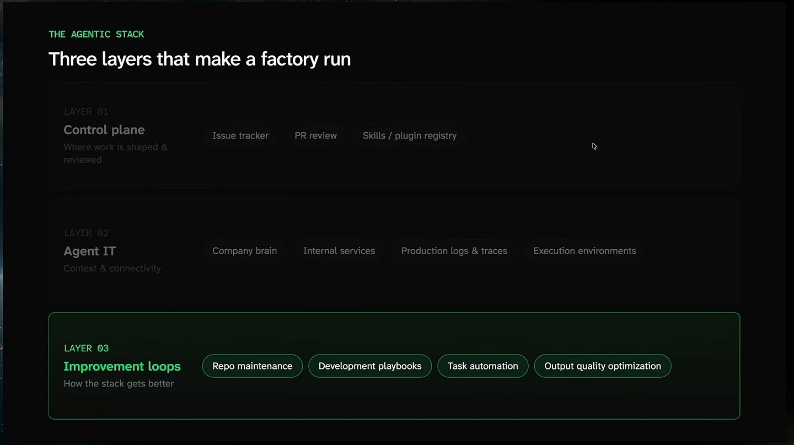Viewport: 794px width, 445px height.
Task: Click the slide title about three layers
Action: point(200,59)
